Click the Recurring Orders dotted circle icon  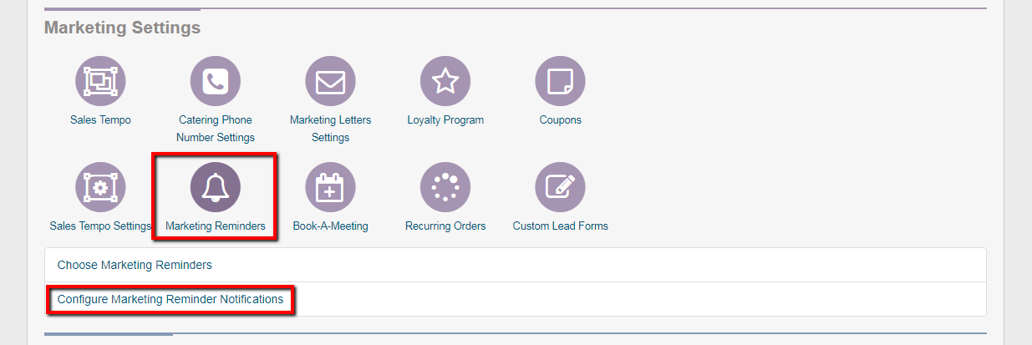pos(445,187)
